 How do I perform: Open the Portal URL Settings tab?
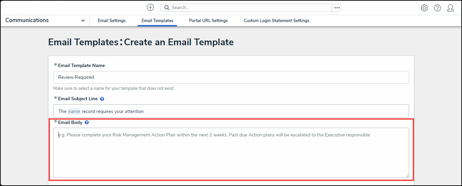[x=208, y=20]
